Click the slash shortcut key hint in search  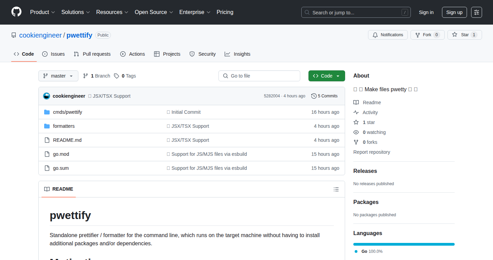coord(405,12)
